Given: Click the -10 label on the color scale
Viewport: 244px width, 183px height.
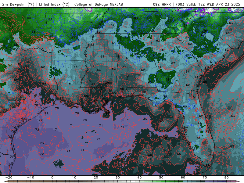Looking at the screenshot, I should pos(30,178).
